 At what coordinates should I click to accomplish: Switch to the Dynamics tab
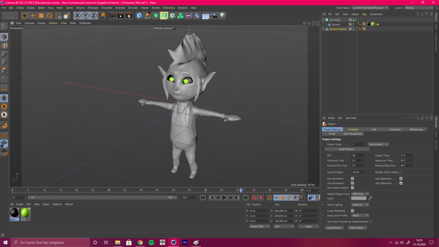pos(395,129)
